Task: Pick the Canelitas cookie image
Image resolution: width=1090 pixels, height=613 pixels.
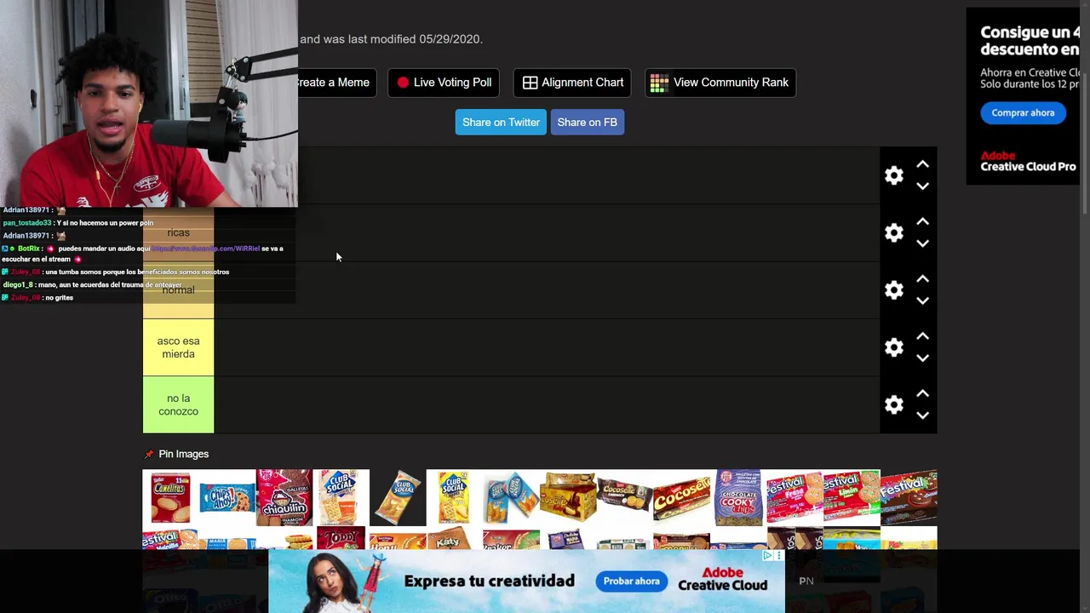Action: click(x=170, y=497)
